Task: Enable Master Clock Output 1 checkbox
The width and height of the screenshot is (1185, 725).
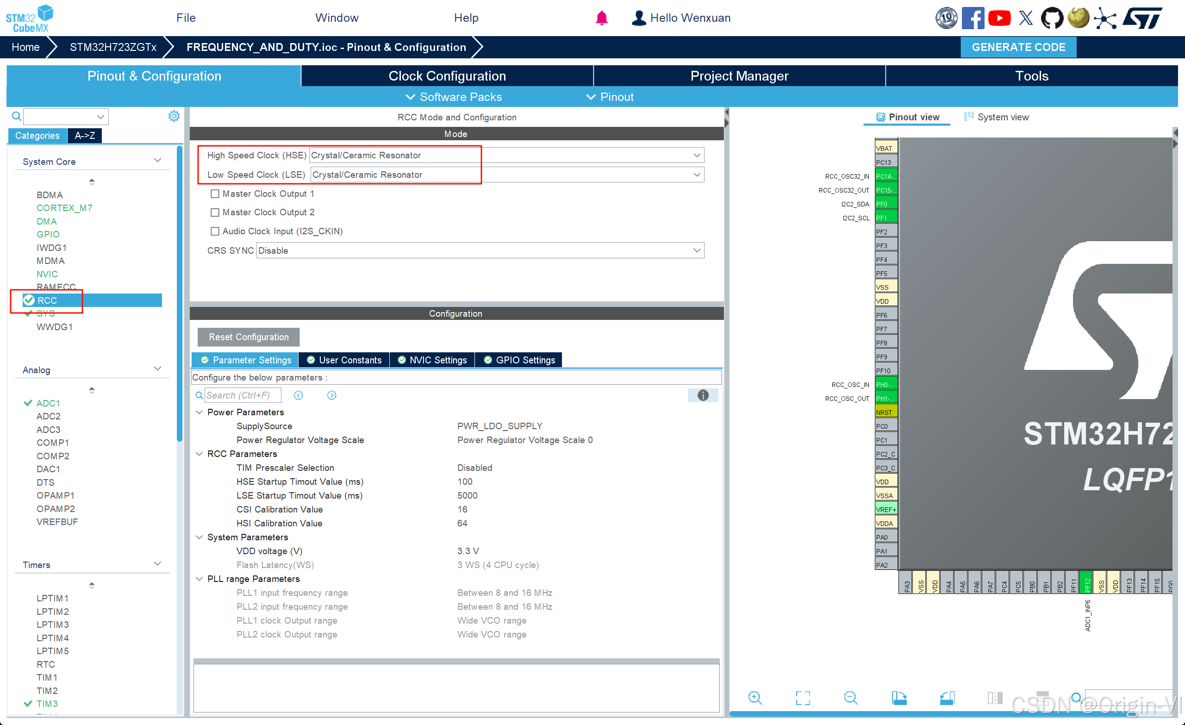Action: click(x=215, y=194)
